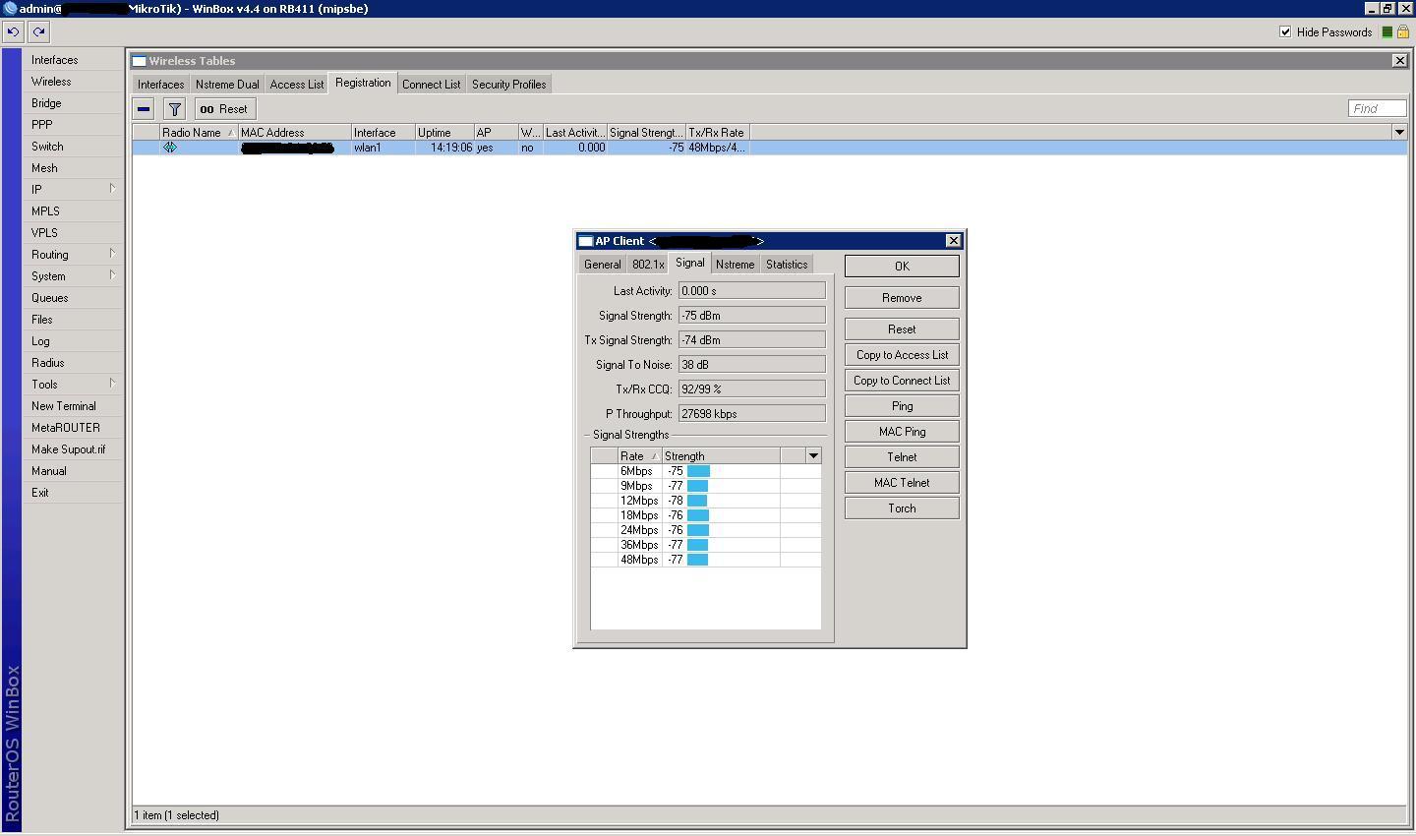Image resolution: width=1416 pixels, height=836 pixels.
Task: Open New Terminal from the sidebar
Action: [x=64, y=406]
